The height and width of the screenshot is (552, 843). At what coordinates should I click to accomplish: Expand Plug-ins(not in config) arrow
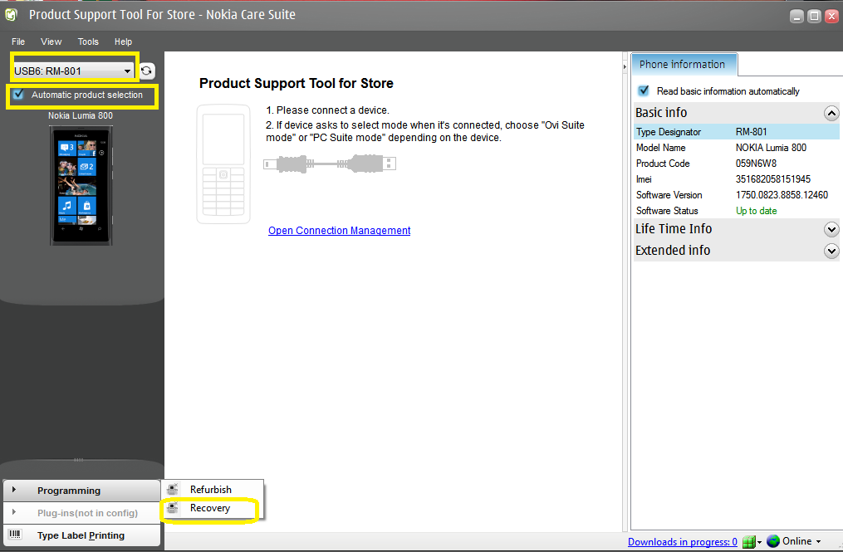coord(14,512)
